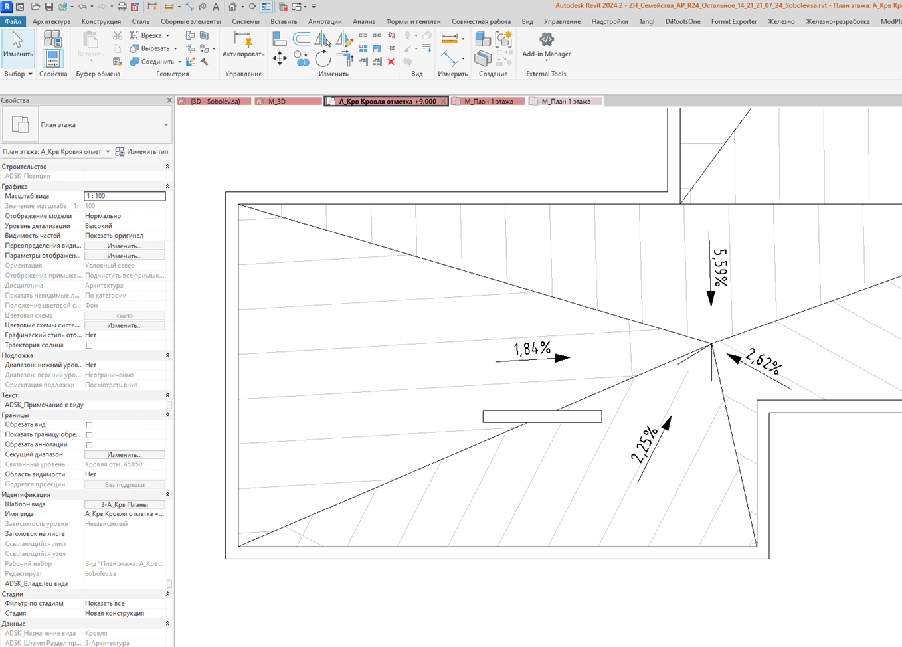
Task: Click the Масштаб вида 1 : 100 field
Action: click(x=125, y=196)
